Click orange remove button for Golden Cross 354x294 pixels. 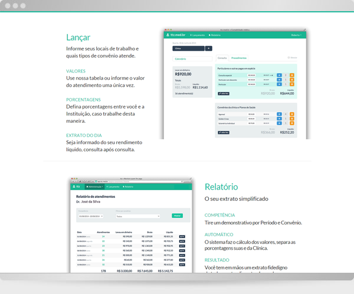[292, 119]
